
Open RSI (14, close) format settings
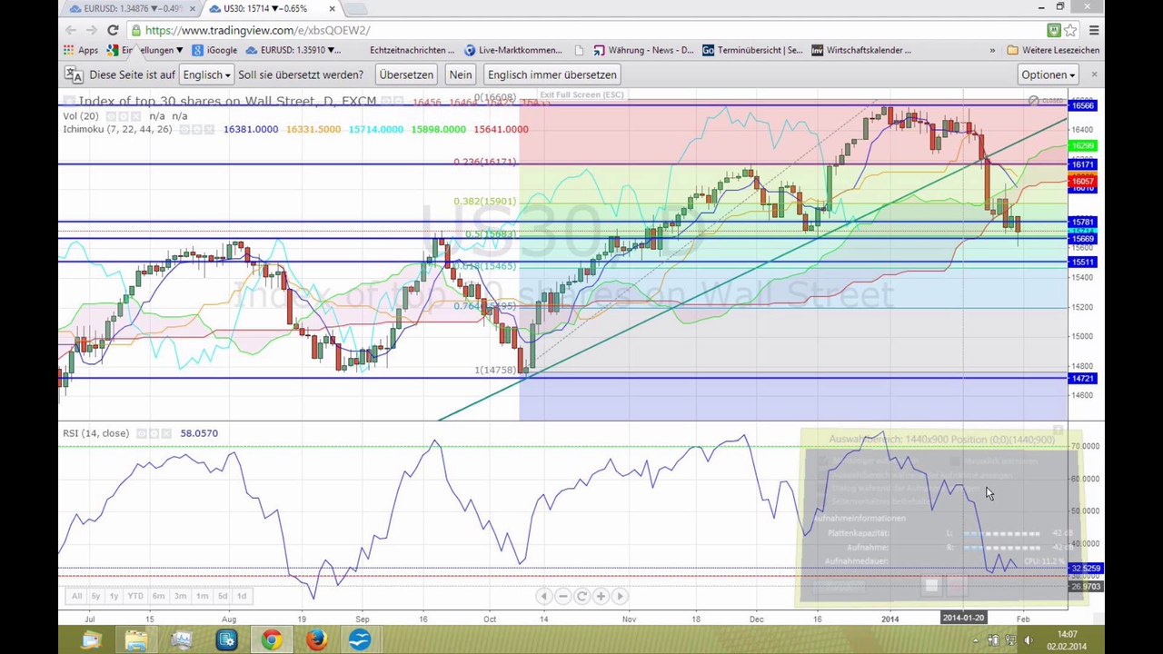154,433
